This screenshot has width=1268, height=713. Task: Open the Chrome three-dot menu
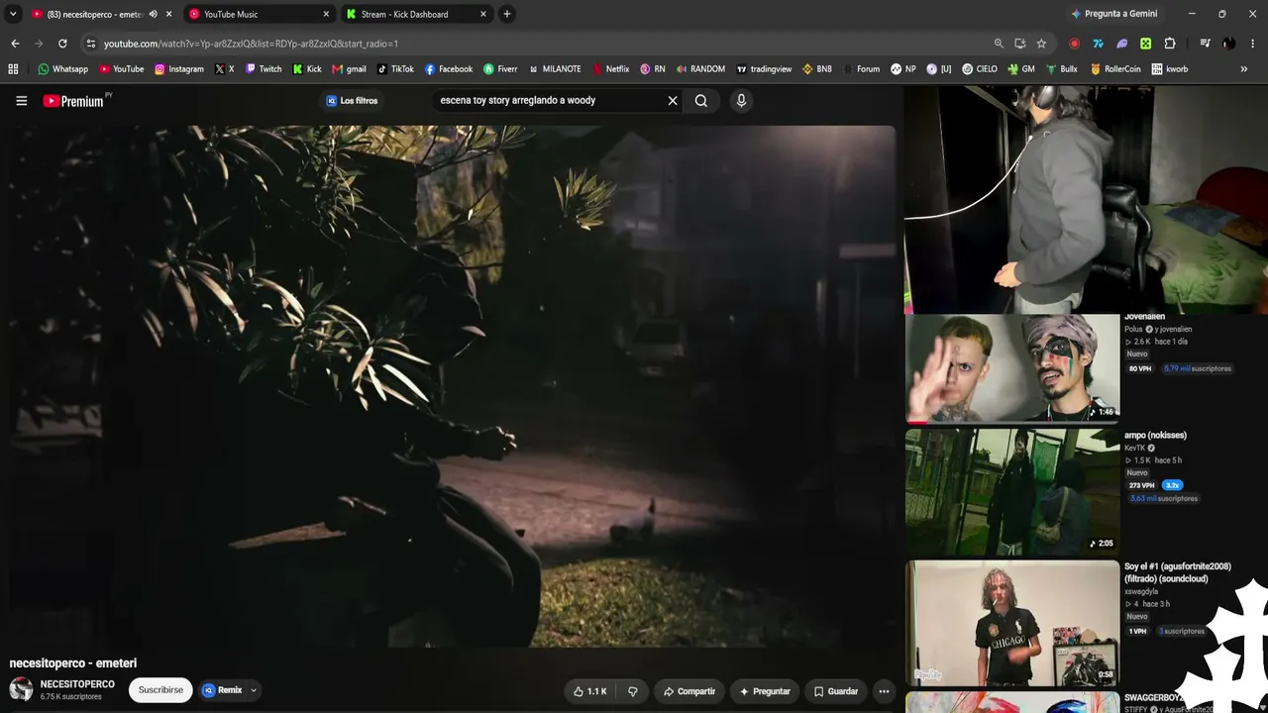pos(1253,44)
